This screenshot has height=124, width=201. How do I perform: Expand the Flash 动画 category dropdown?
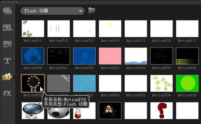pyautogui.click(x=52, y=11)
